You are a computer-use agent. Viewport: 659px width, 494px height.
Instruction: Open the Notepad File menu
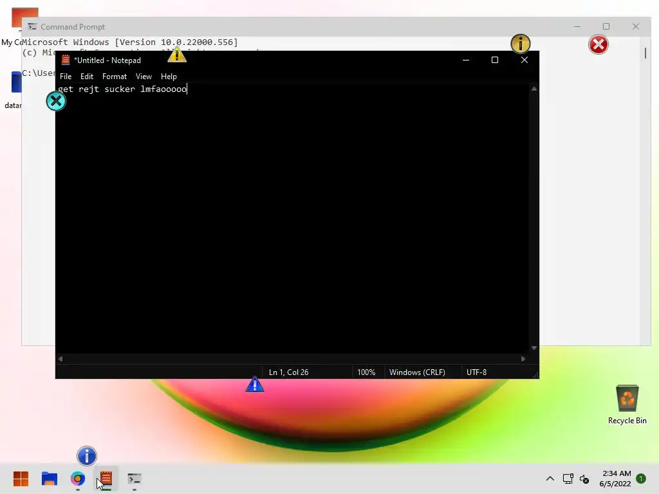(66, 77)
